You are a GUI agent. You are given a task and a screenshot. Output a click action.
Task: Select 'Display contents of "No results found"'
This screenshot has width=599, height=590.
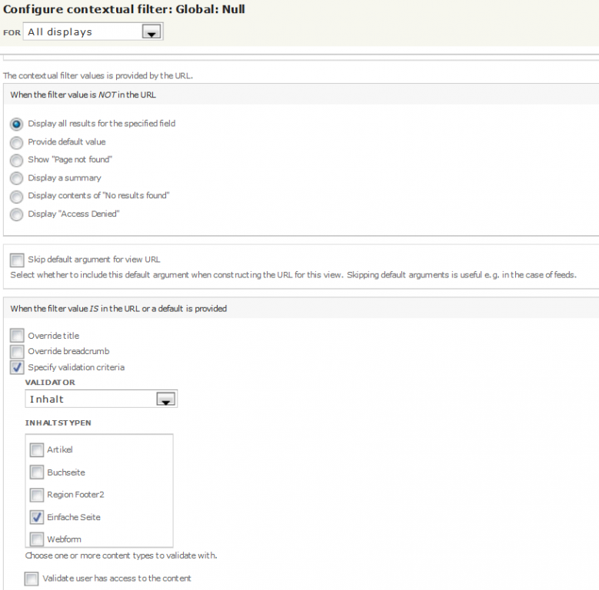coord(17,196)
